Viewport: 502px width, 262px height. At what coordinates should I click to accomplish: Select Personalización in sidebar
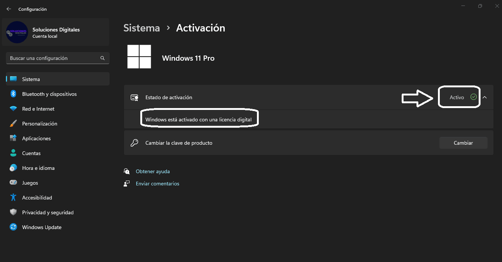(x=58, y=124)
